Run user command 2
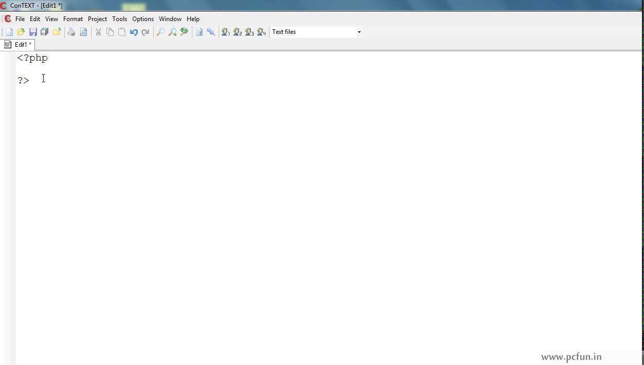Viewport: 644px width, 365px height. [238, 32]
